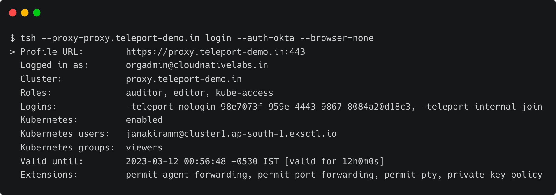Screen dimensions: 556x195
Task: Click the tsh command at the prompt
Action: [x=28, y=38]
